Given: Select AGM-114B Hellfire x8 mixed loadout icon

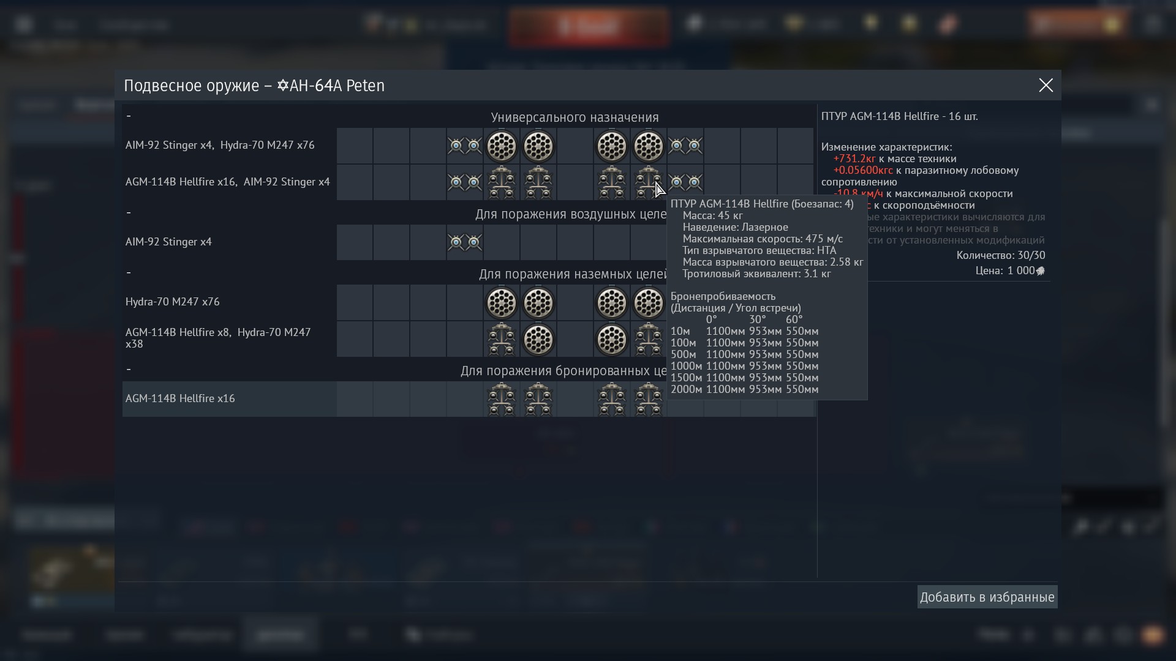Looking at the screenshot, I should [501, 338].
